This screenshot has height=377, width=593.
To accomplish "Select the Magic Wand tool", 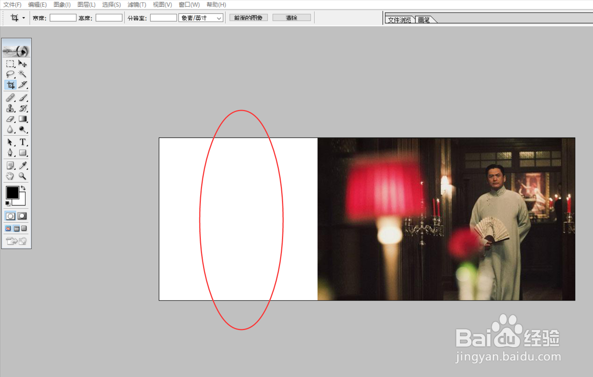I will click(23, 74).
